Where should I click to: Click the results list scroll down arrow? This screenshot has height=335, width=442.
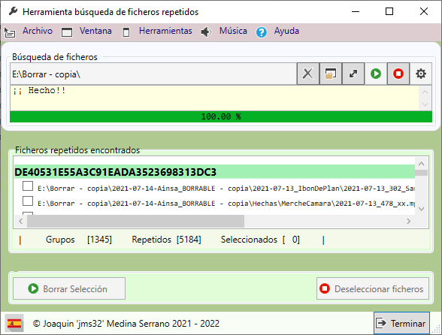tap(422, 209)
